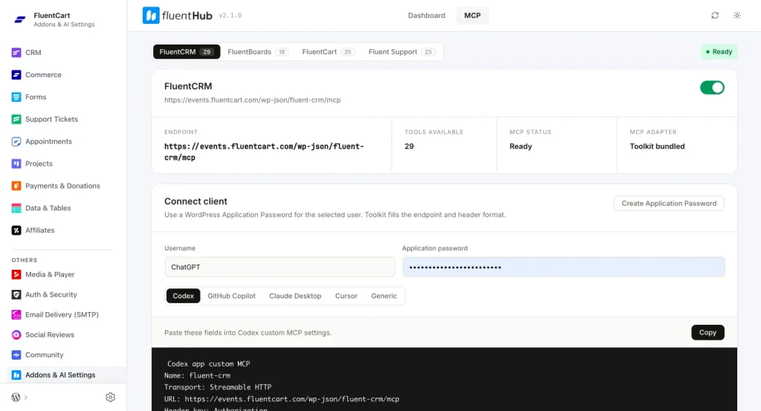Select the Codex client tab

click(x=183, y=296)
